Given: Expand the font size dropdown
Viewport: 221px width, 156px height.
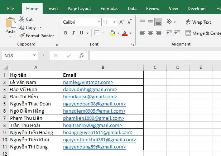Looking at the screenshot, I should click(114, 22).
